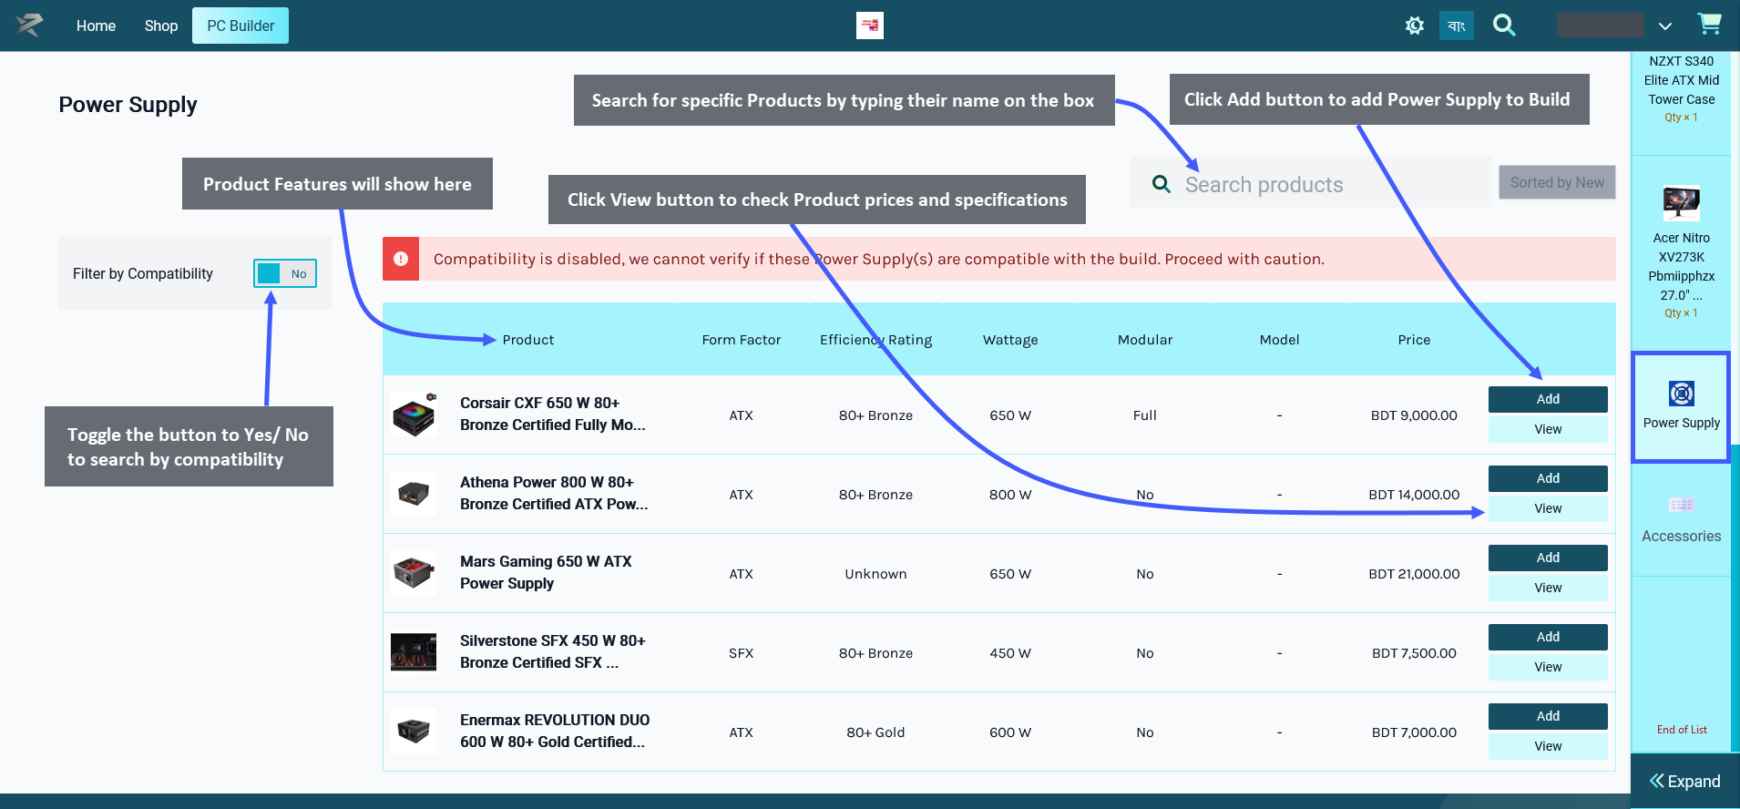Click the Form Factor column header
This screenshot has height=809, width=1740.
tap(742, 340)
